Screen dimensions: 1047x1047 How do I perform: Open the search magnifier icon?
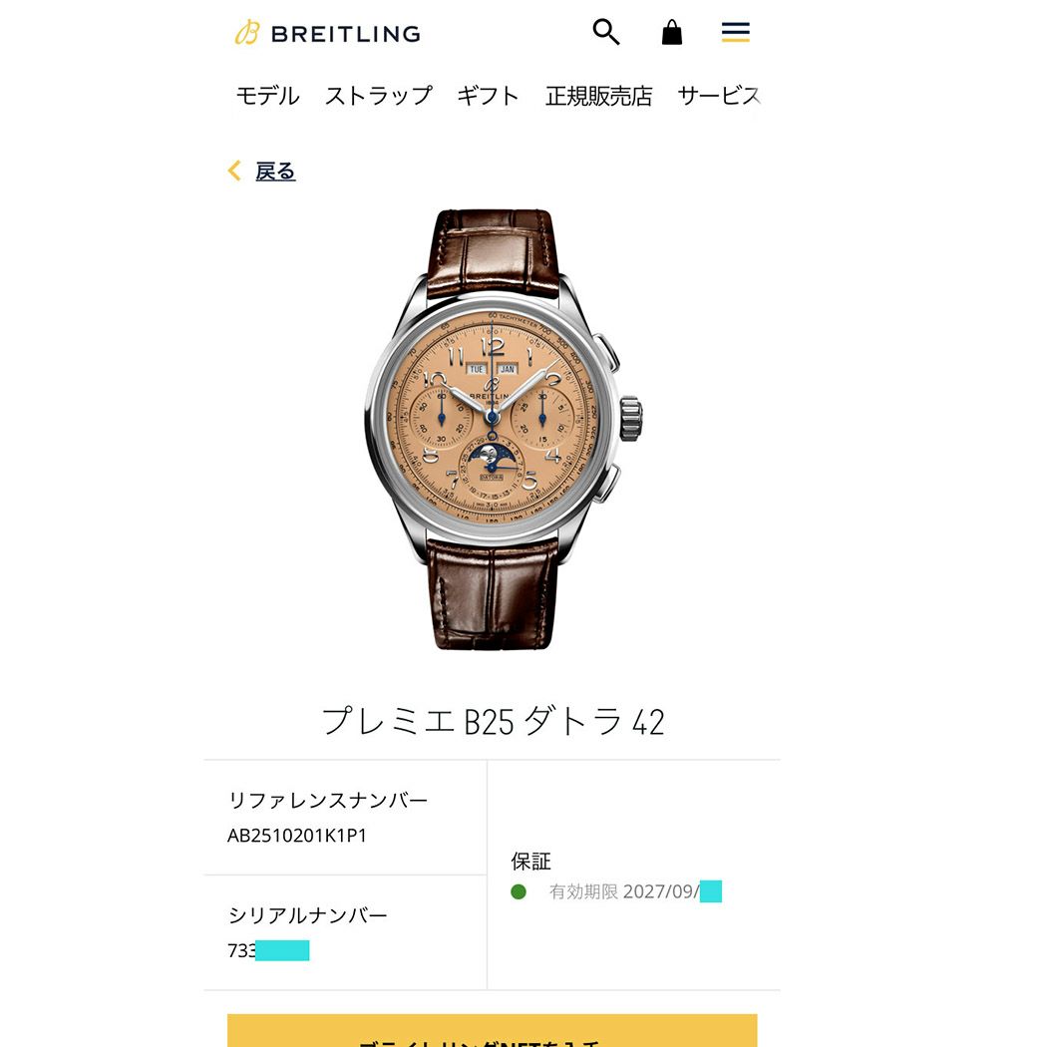pos(606,32)
